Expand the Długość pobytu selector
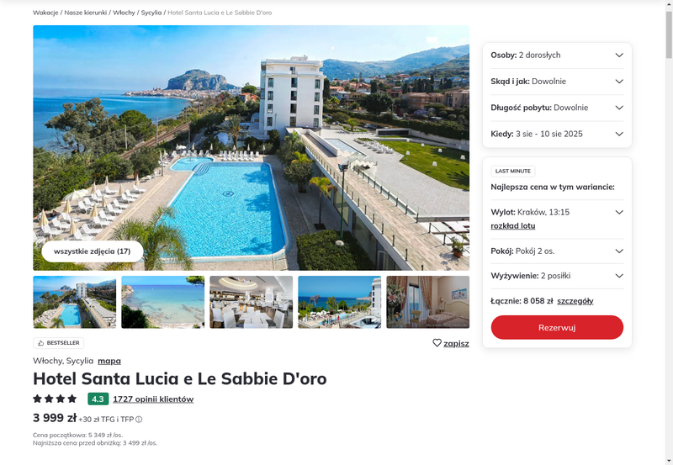Viewport: 673px width, 465px height. tap(557, 108)
